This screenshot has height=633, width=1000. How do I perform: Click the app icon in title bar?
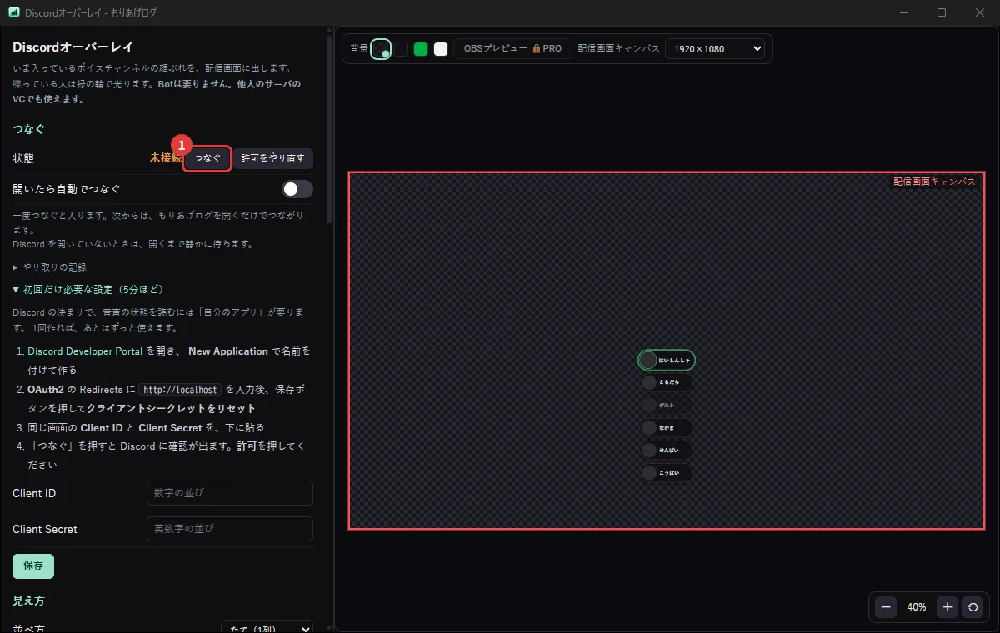pyautogui.click(x=13, y=12)
